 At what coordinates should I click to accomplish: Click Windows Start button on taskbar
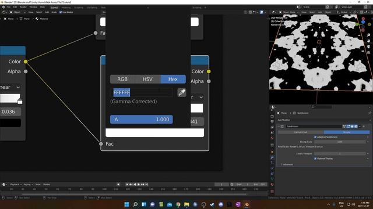tap(127, 204)
